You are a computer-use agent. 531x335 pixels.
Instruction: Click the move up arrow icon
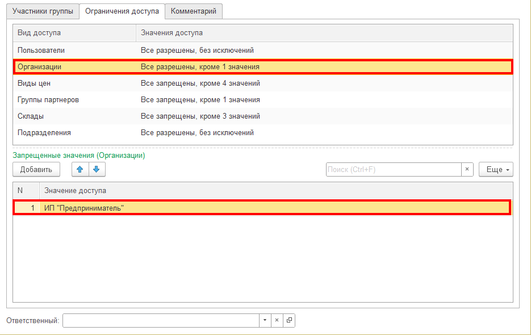(x=80, y=169)
